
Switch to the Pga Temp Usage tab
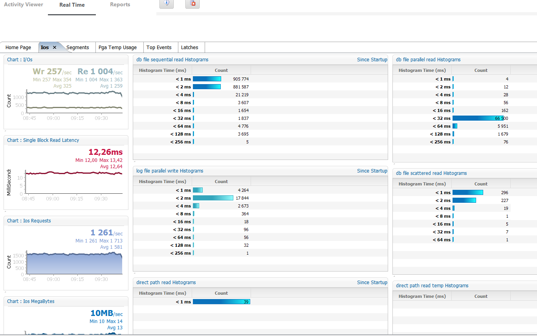click(117, 48)
